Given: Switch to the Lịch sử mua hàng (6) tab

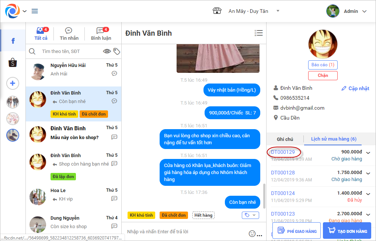Looking at the screenshot, I should pos(334,139).
